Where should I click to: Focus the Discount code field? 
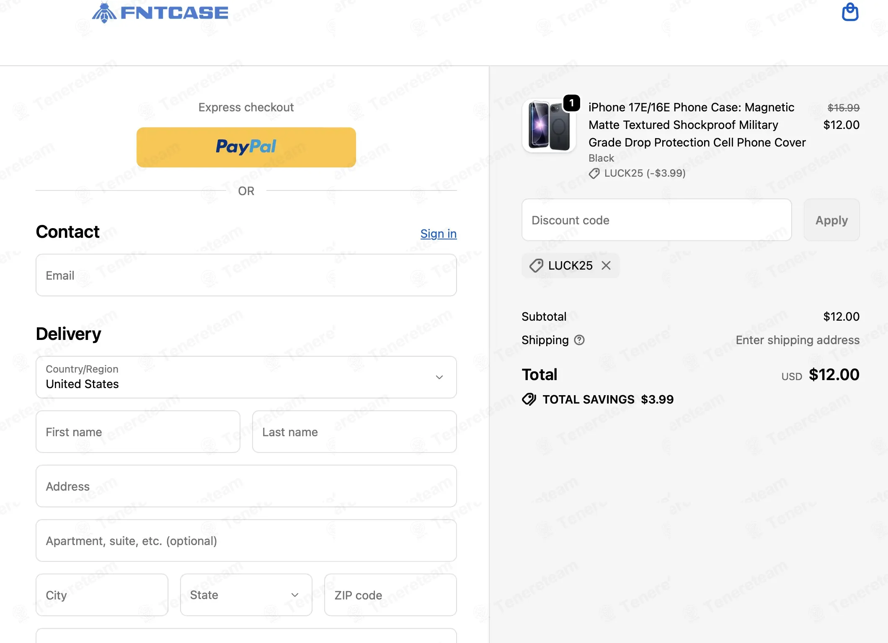[657, 220]
